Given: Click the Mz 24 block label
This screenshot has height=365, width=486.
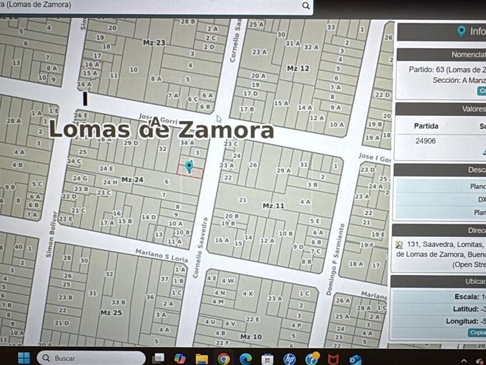Looking at the screenshot, I should 132,180.
